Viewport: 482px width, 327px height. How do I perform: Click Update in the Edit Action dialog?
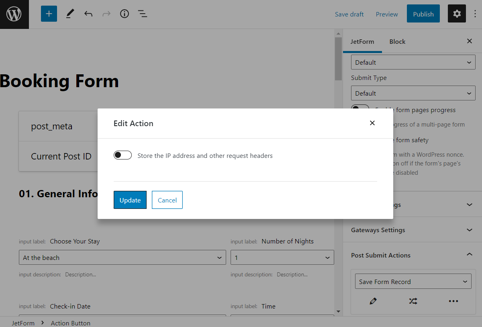point(130,200)
